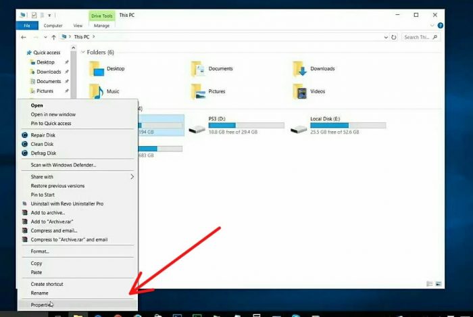Select Documents in Quick access pane
Viewport: 473px width, 317px height.
(49, 81)
